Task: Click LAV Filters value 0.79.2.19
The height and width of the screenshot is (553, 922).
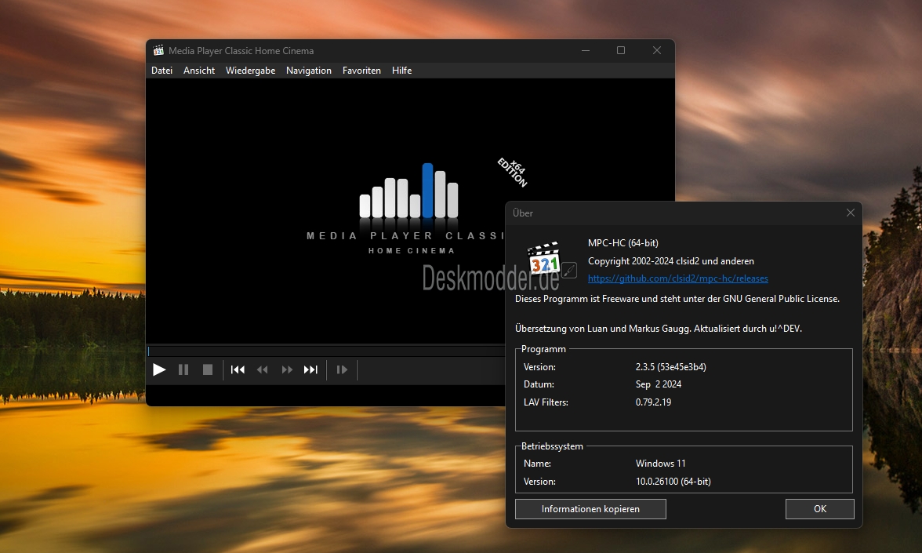Action: [653, 402]
